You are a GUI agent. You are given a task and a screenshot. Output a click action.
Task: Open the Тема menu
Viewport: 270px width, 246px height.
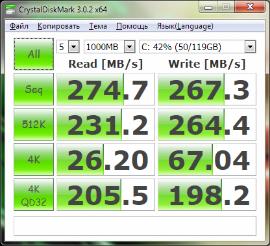98,26
